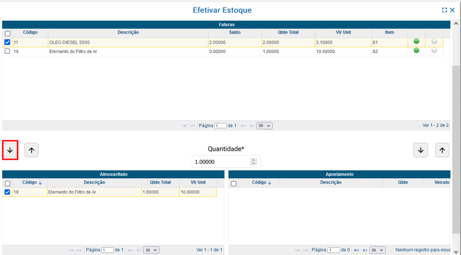Viewport: 461px width, 255px height.
Task: Click the Quantidade stepper arrows
Action: 254,162
